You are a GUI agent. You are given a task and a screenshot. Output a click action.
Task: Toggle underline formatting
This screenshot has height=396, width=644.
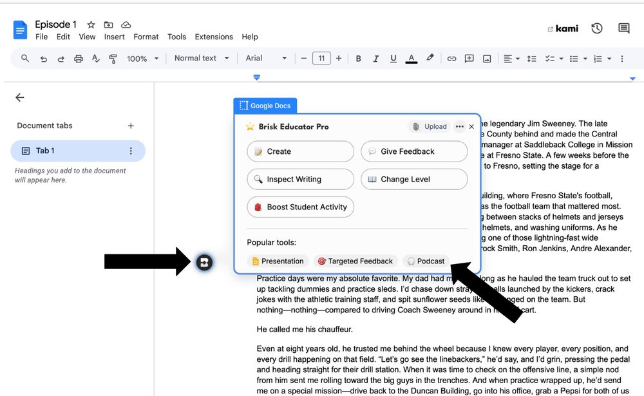(x=393, y=59)
